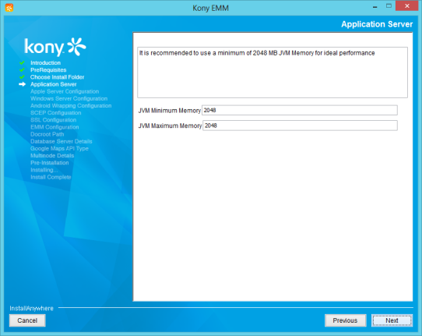Minimize the Kony EMM installer window
This screenshot has width=422, height=336.
pyautogui.click(x=375, y=7)
